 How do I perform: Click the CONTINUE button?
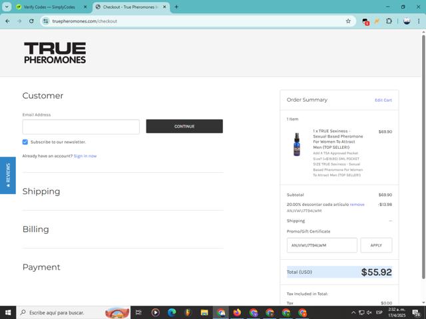coord(184,126)
